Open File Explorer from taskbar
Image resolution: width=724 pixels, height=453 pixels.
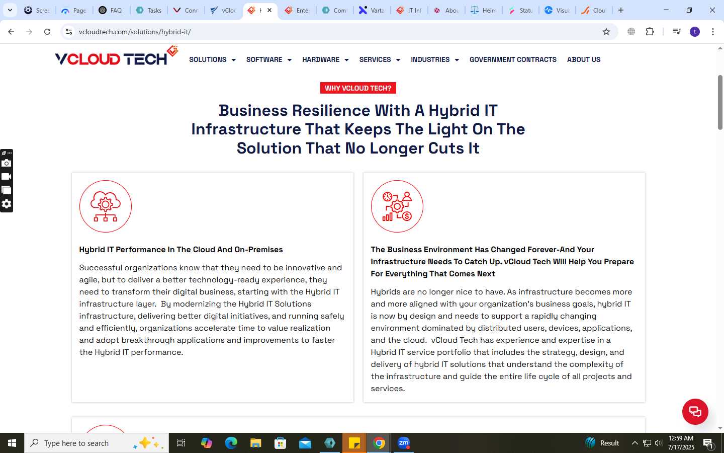(x=256, y=443)
